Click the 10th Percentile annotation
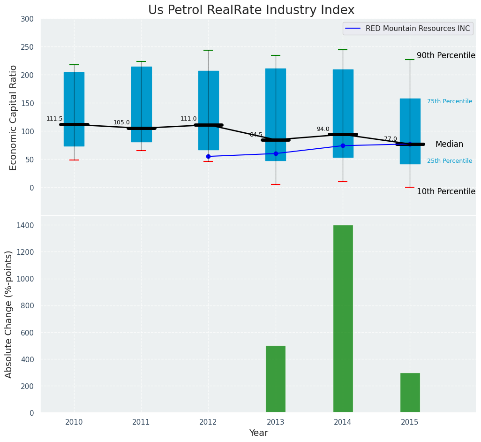 pos(446,192)
